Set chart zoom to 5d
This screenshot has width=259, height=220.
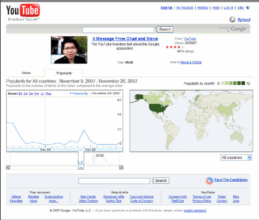pos(20,94)
